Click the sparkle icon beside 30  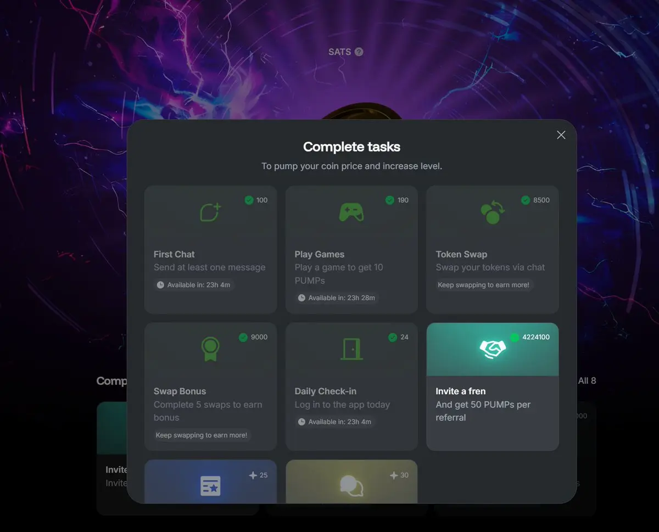point(394,475)
